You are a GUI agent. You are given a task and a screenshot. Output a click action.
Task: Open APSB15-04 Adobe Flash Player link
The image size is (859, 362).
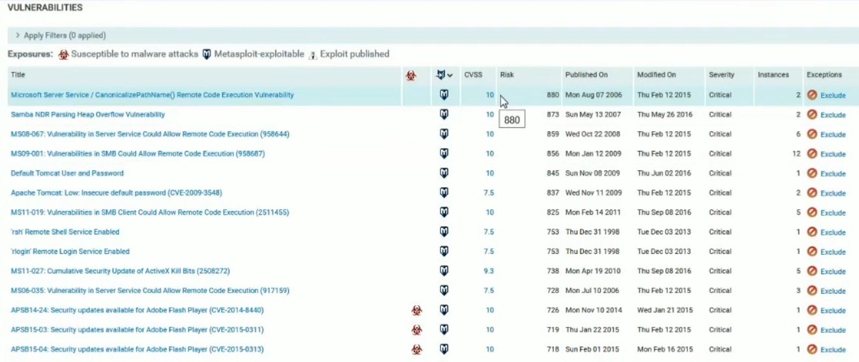click(x=137, y=349)
